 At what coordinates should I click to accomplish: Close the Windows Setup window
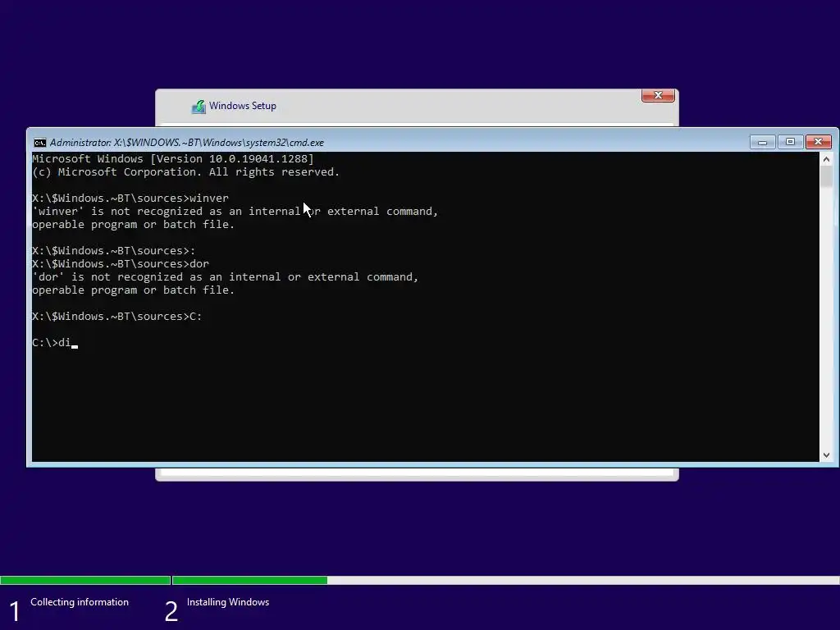point(658,95)
